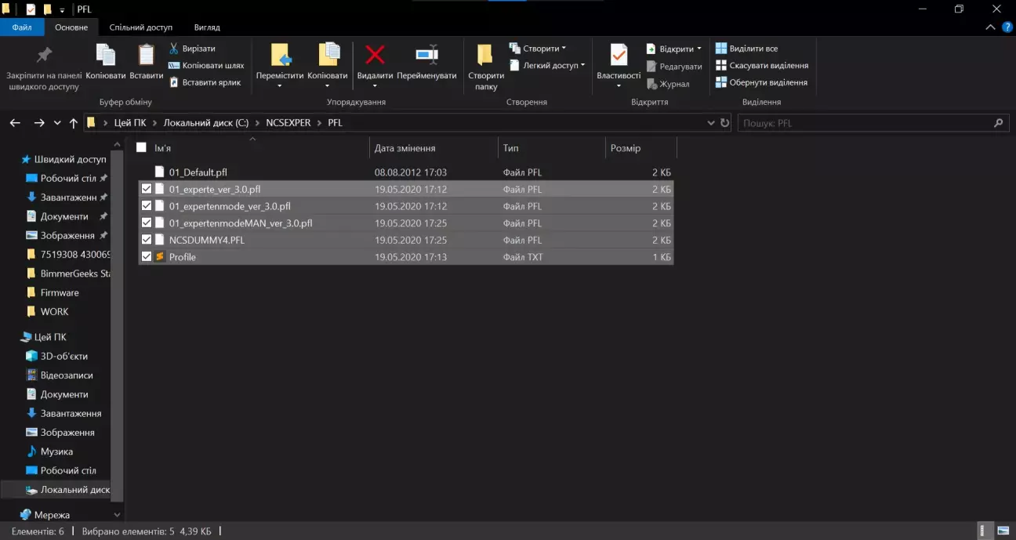Click Копіювати шлях to copy path
The image size is (1016, 540).
tap(205, 66)
